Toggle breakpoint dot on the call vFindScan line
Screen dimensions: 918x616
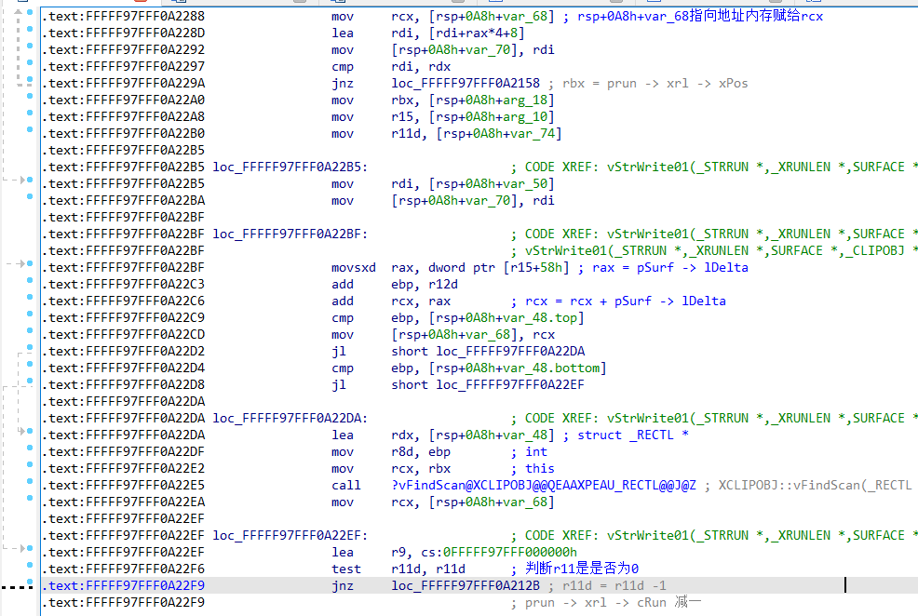point(31,485)
